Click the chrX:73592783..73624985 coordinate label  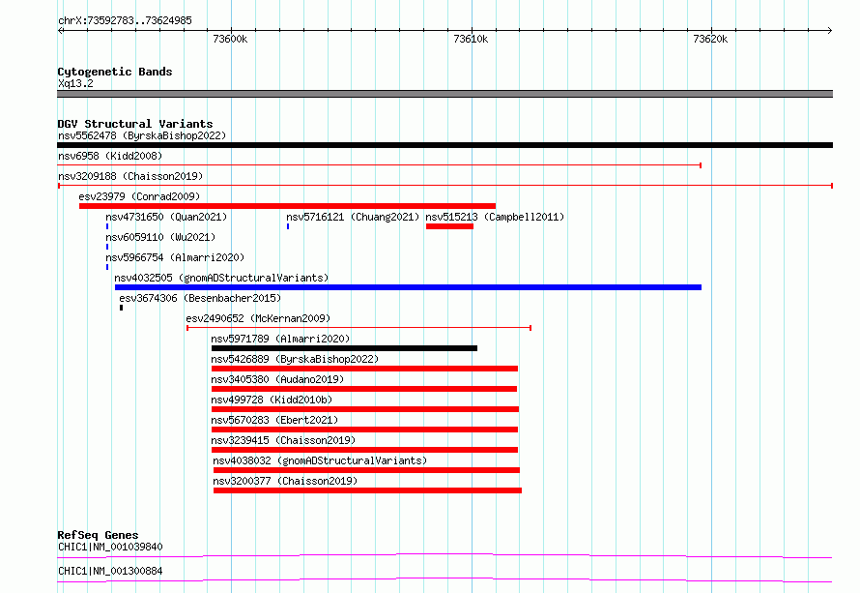click(125, 21)
